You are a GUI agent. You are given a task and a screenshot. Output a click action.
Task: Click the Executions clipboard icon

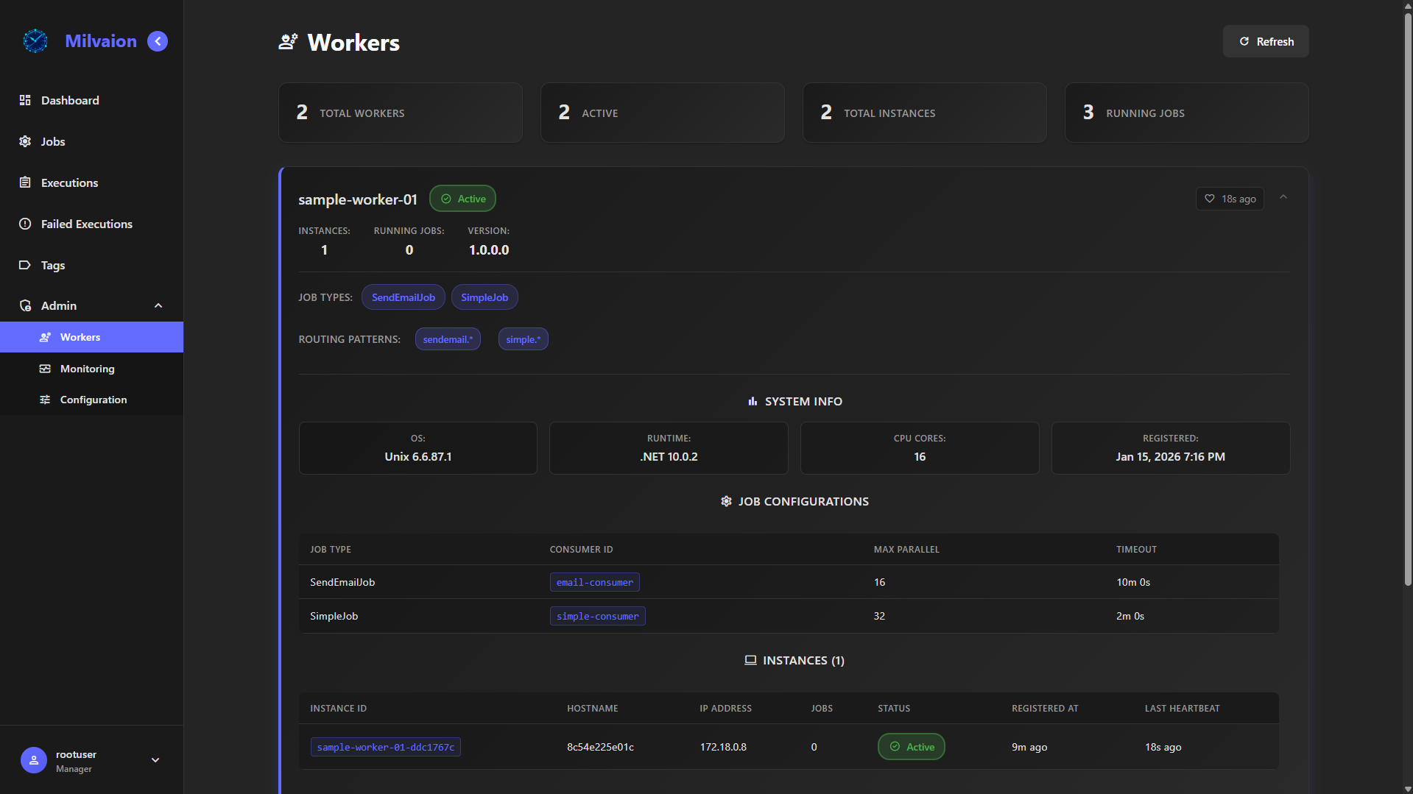(26, 182)
